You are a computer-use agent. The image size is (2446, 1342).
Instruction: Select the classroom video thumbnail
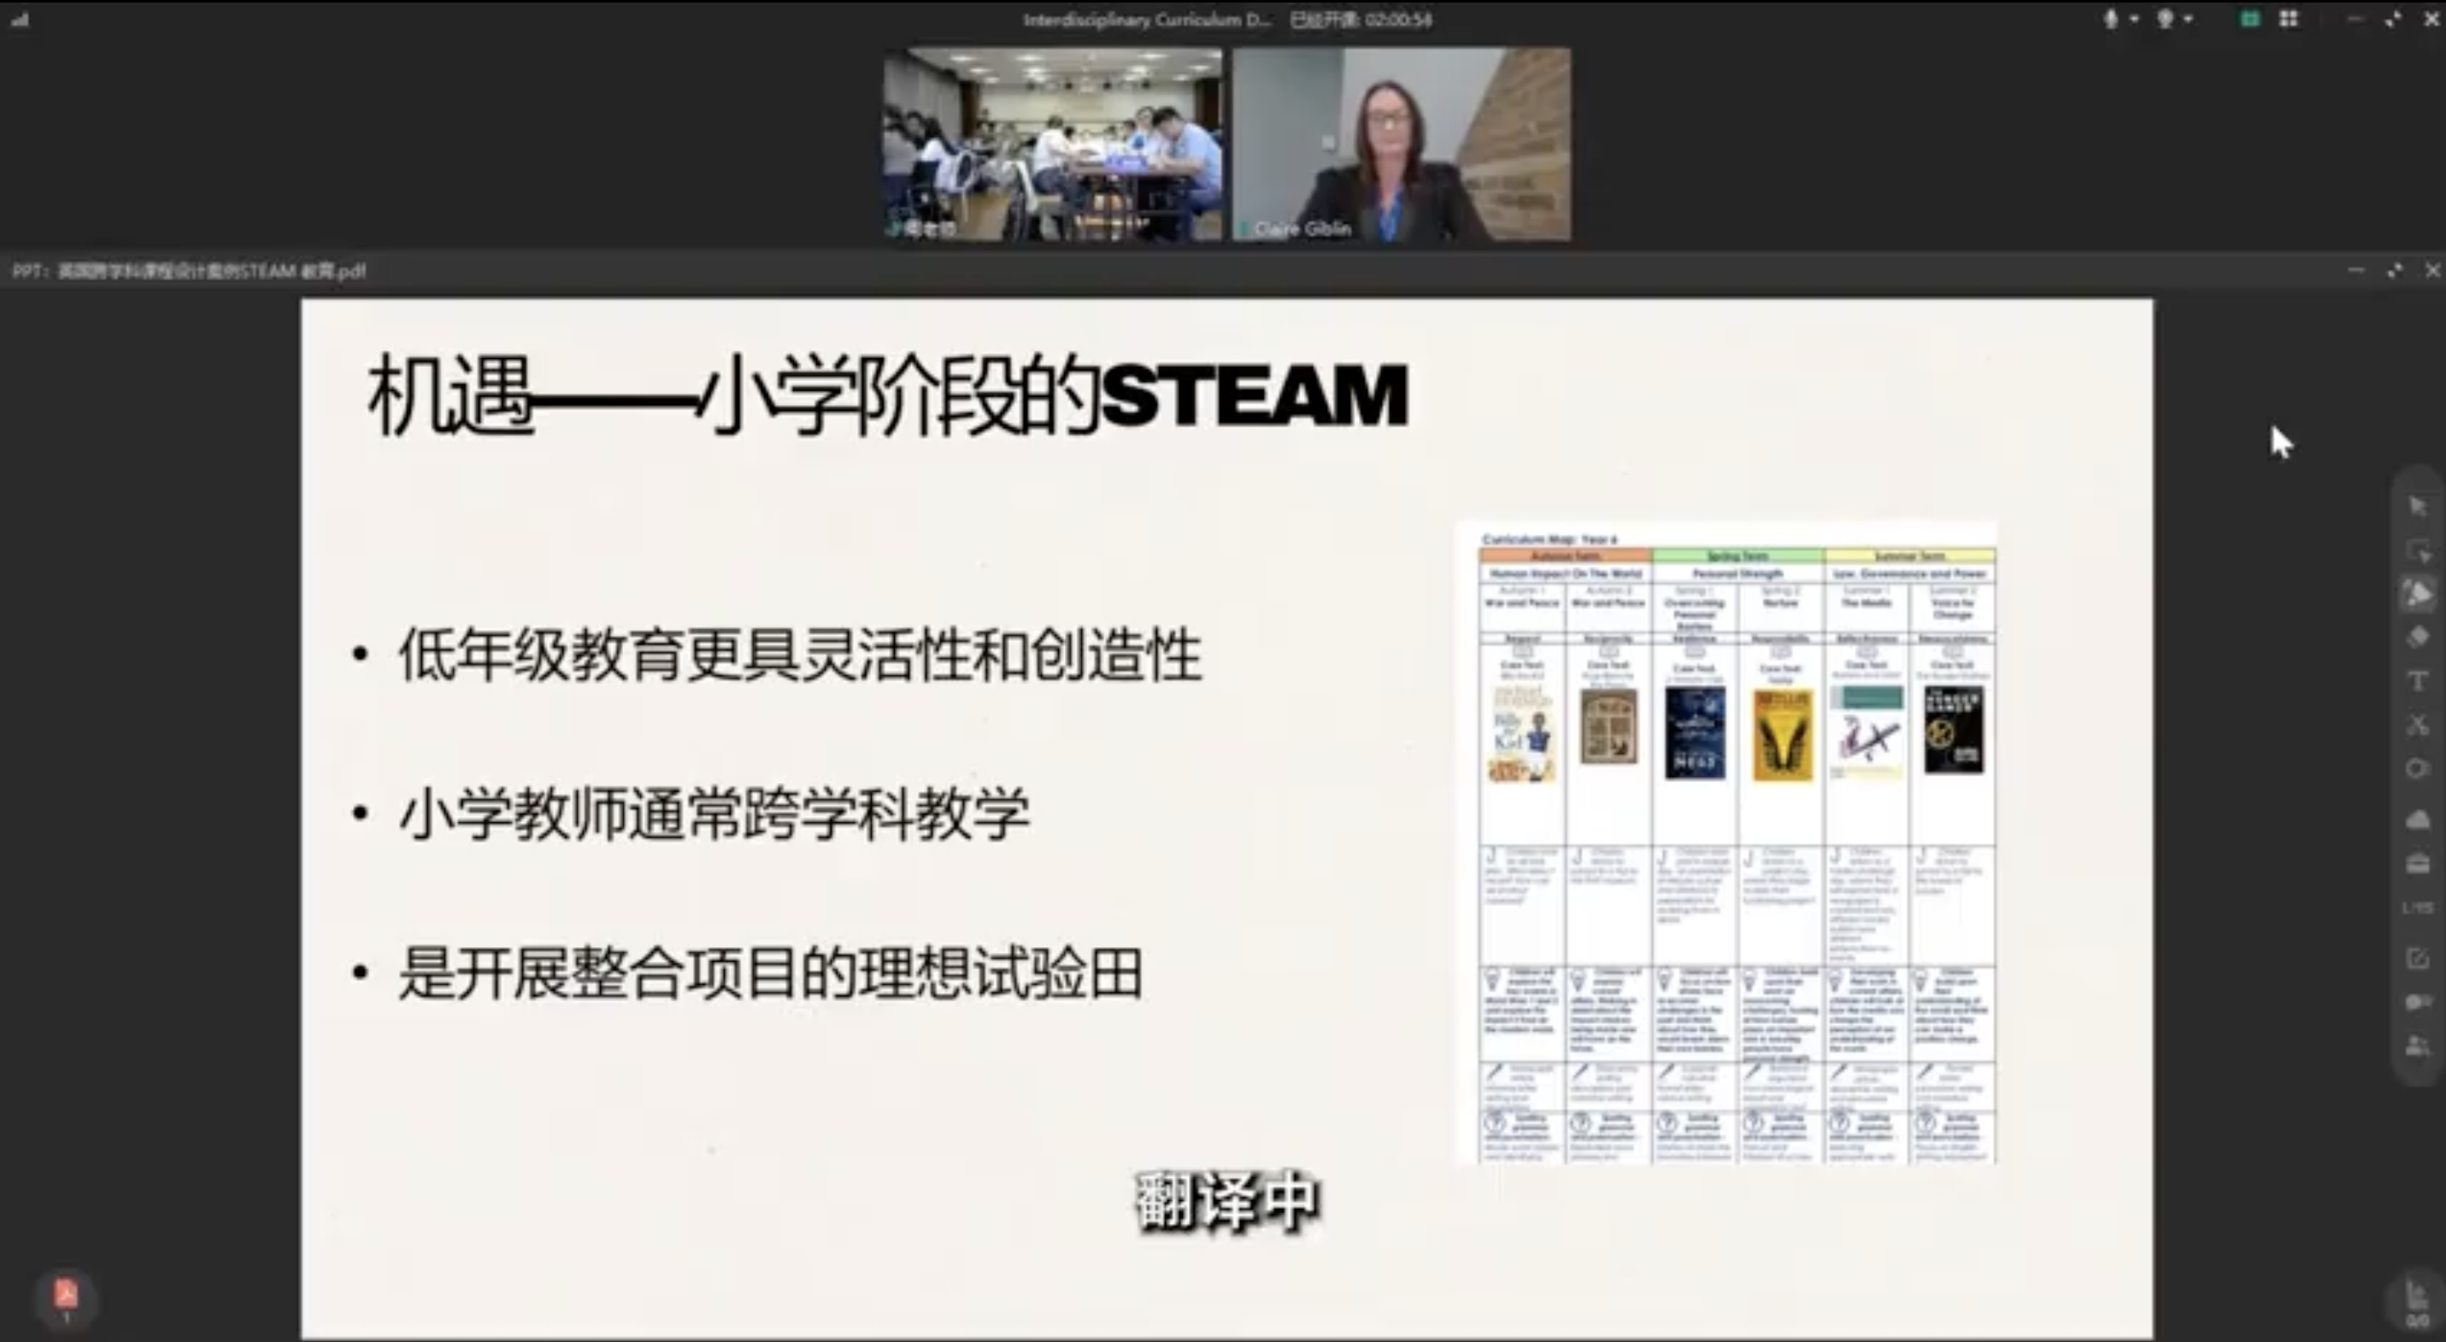tap(1052, 143)
